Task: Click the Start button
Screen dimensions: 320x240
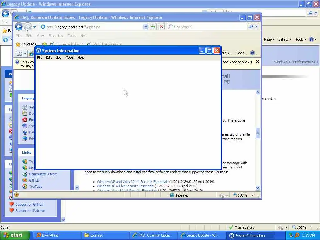Action: point(14,235)
